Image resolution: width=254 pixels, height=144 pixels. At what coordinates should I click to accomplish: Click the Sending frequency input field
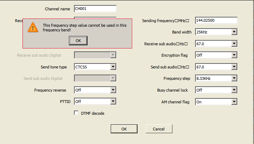coord(216,20)
